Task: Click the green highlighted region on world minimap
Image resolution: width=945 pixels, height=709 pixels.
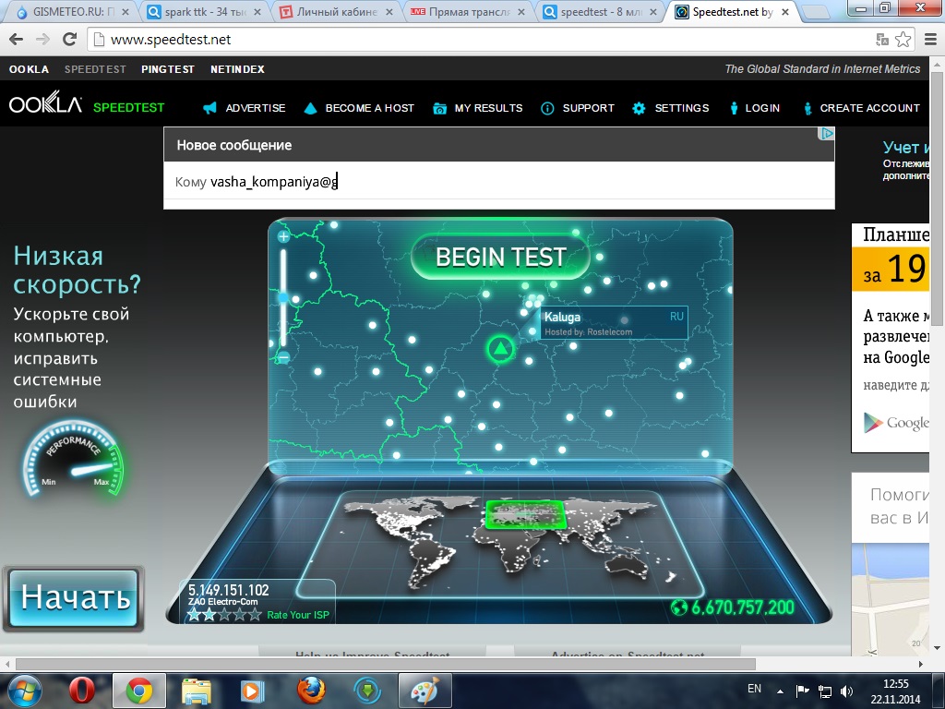Action: tap(525, 514)
